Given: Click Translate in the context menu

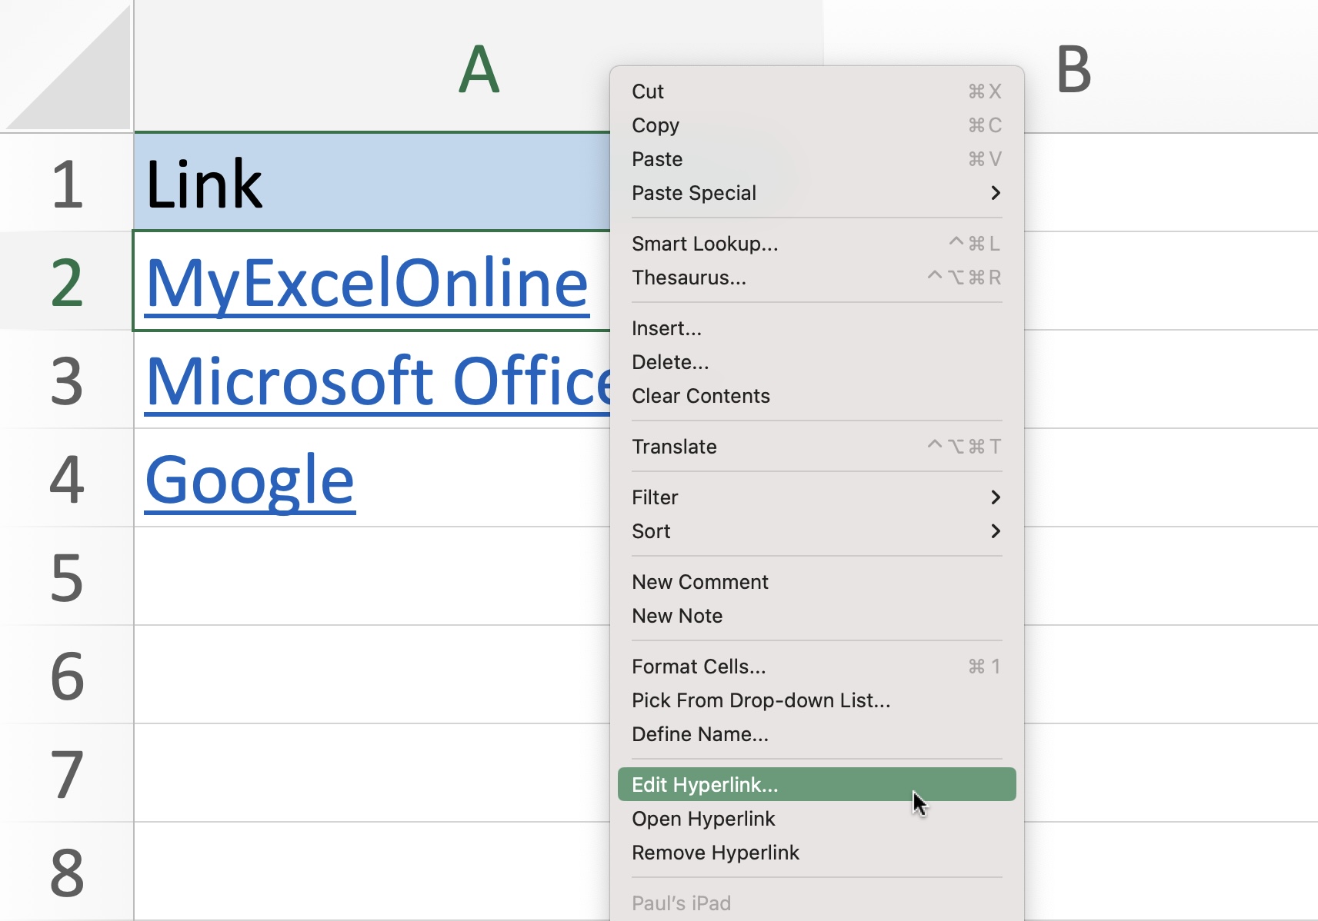Looking at the screenshot, I should 816,447.
